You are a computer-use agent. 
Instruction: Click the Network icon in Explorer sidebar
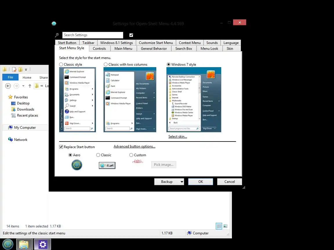coord(10,139)
